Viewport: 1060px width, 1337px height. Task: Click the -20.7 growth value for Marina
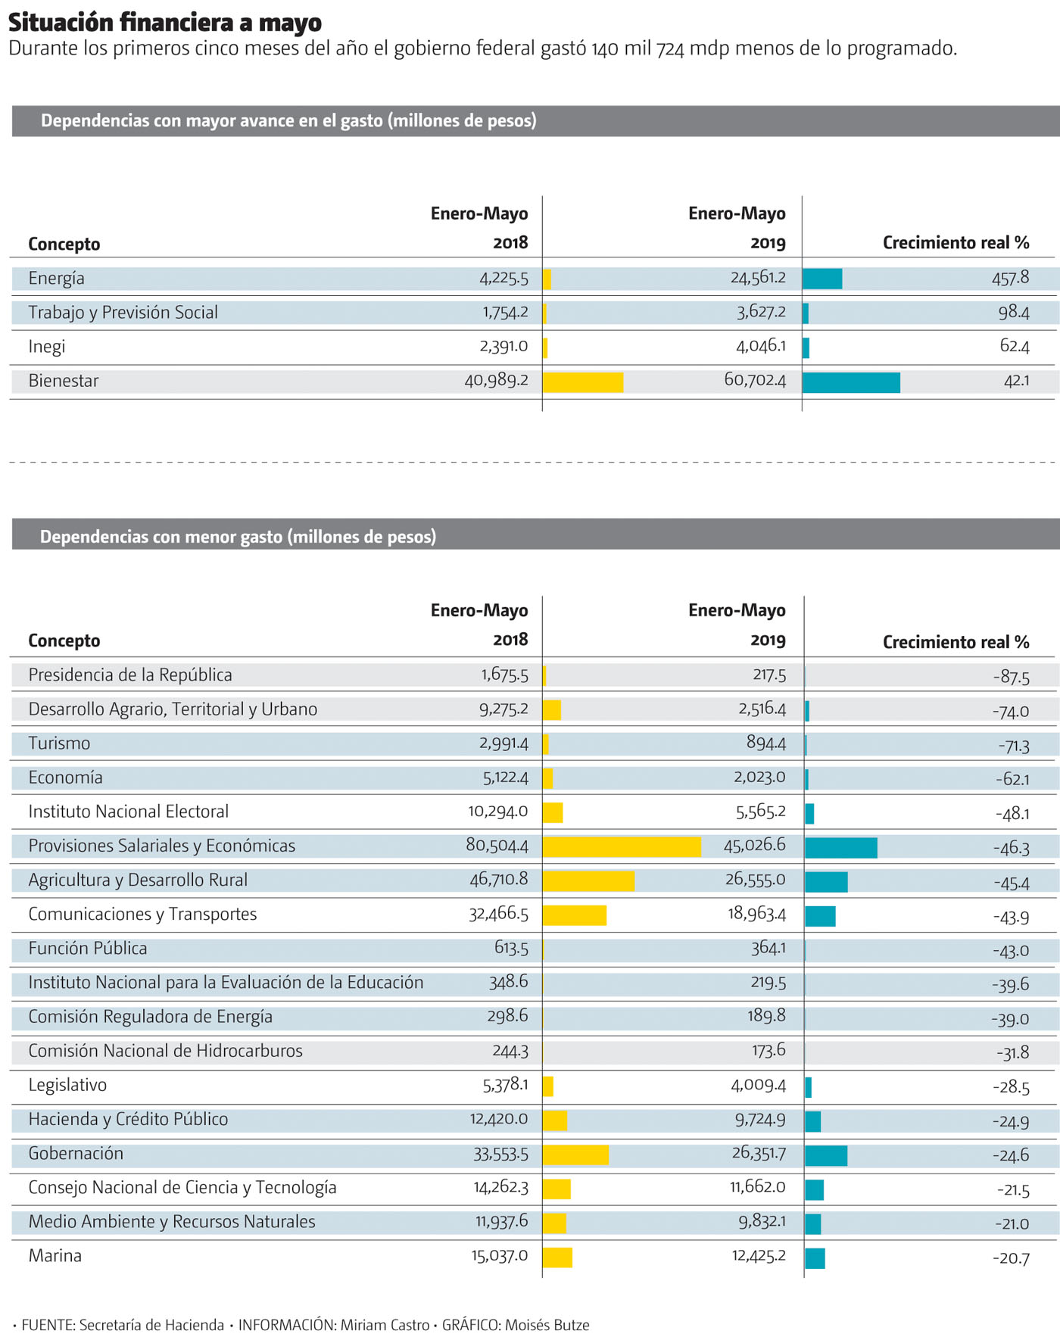coord(1011,1258)
